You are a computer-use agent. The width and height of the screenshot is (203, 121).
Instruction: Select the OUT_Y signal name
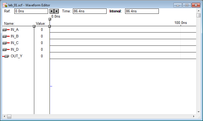click(17, 56)
